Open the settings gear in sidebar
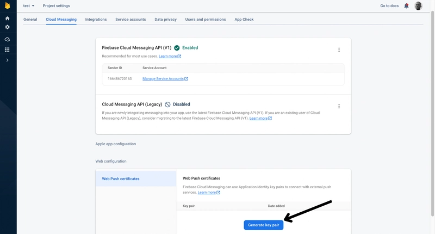The width and height of the screenshot is (435, 234). [x=8, y=27]
